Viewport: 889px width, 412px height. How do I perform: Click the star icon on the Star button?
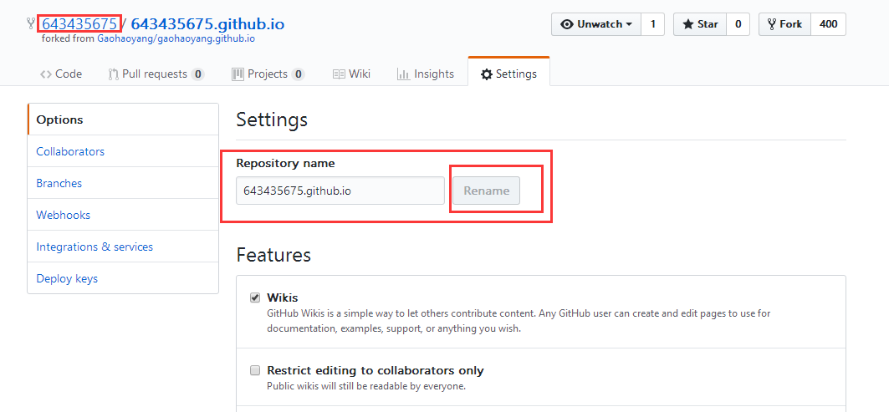tap(688, 24)
